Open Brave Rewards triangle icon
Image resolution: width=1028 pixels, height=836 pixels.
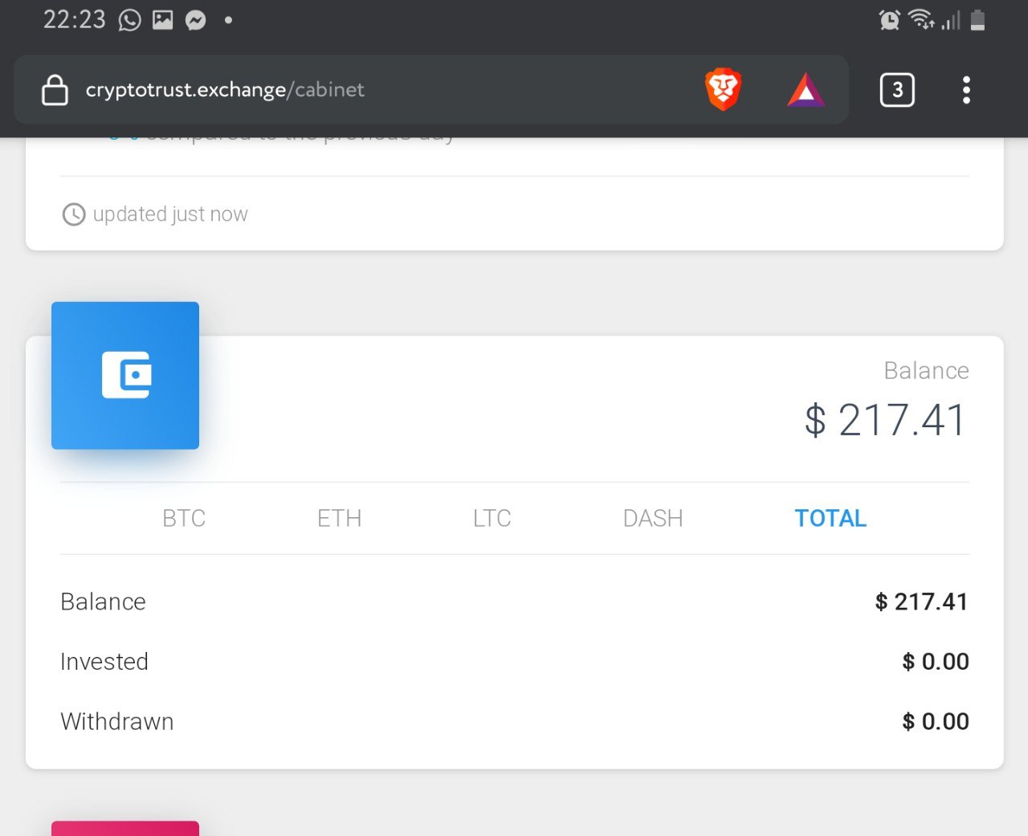(806, 90)
